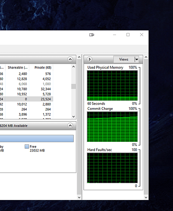Click the graphs pane scroll-up arrow
The height and width of the screenshot is (211, 173).
(x=146, y=57)
